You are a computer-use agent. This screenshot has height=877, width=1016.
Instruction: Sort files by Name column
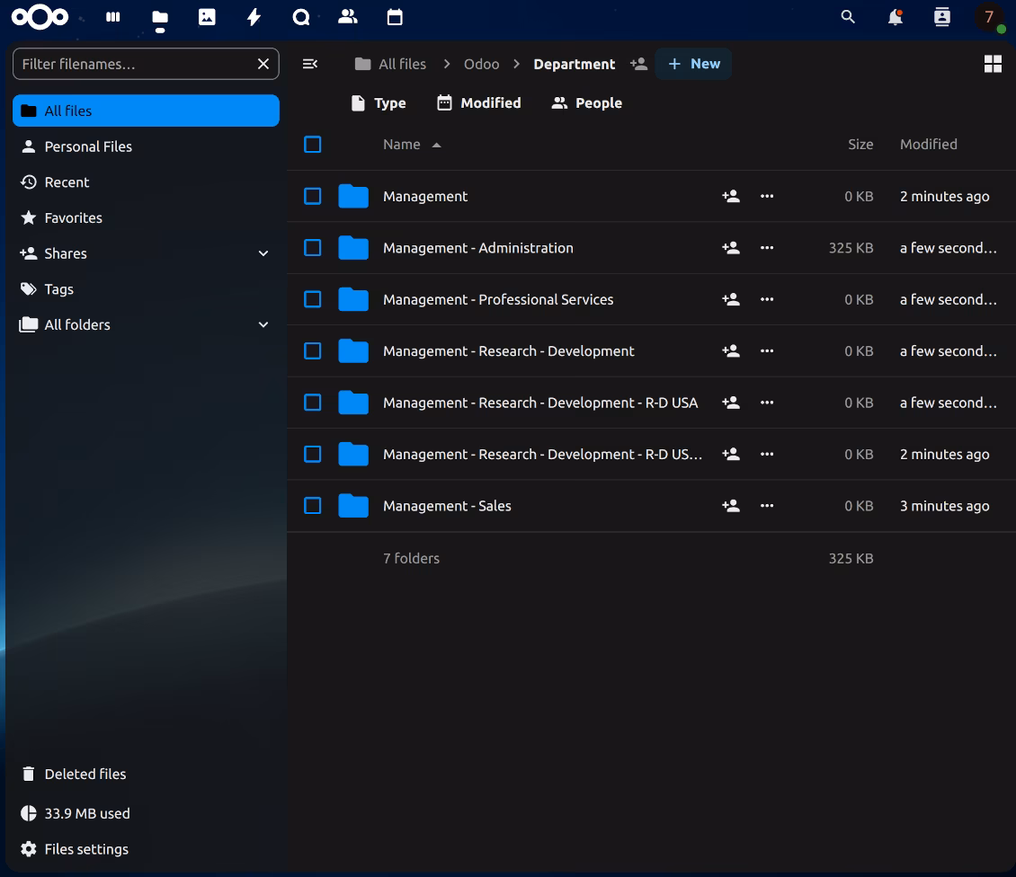coord(412,145)
